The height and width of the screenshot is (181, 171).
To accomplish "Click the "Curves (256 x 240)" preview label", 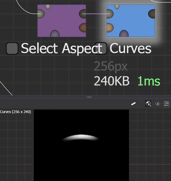I will pos(15,112).
